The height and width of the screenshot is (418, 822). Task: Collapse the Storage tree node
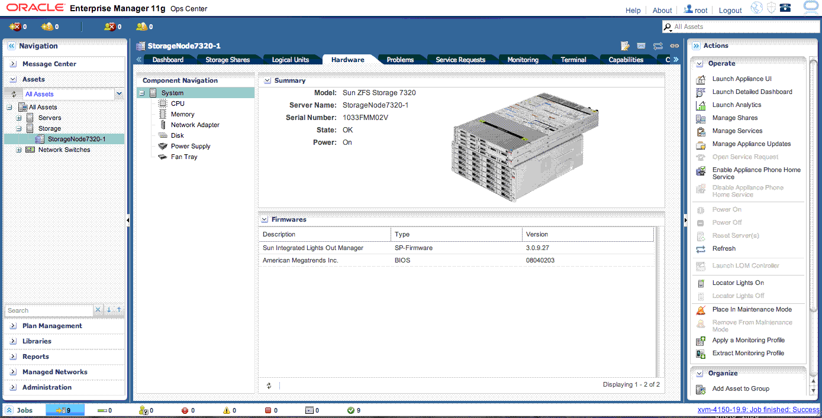(x=19, y=129)
